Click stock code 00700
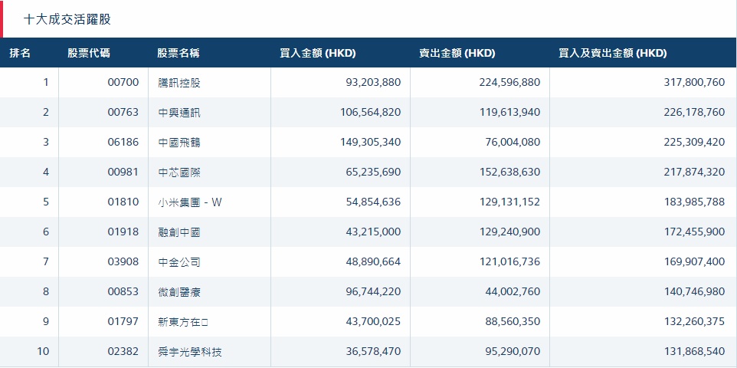737x368 pixels. coord(123,83)
